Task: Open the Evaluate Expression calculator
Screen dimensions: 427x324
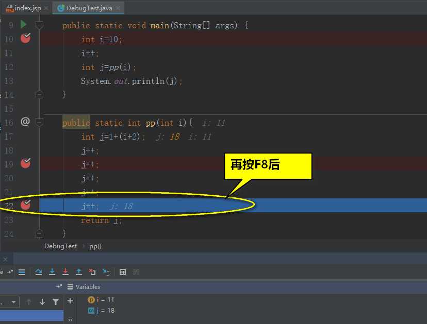Action: (123, 272)
